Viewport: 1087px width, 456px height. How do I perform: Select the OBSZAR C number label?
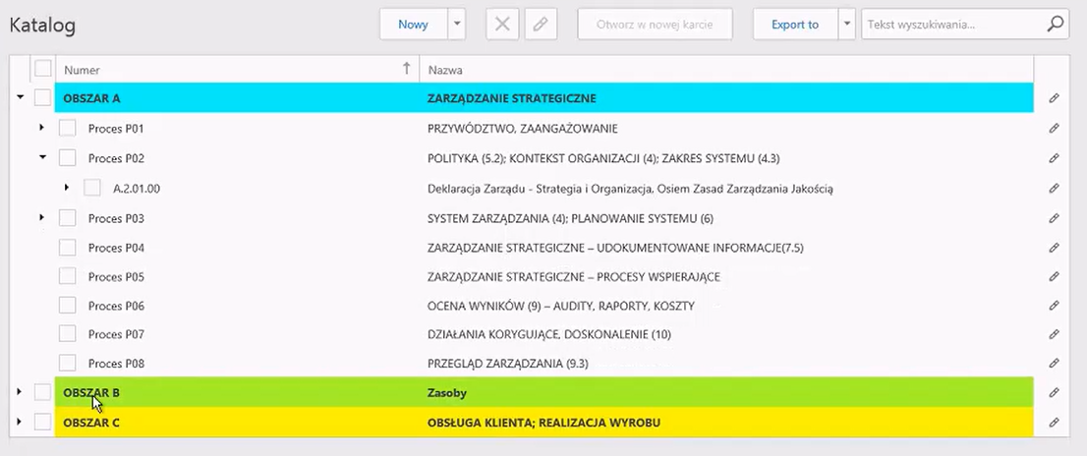pyautogui.click(x=90, y=422)
